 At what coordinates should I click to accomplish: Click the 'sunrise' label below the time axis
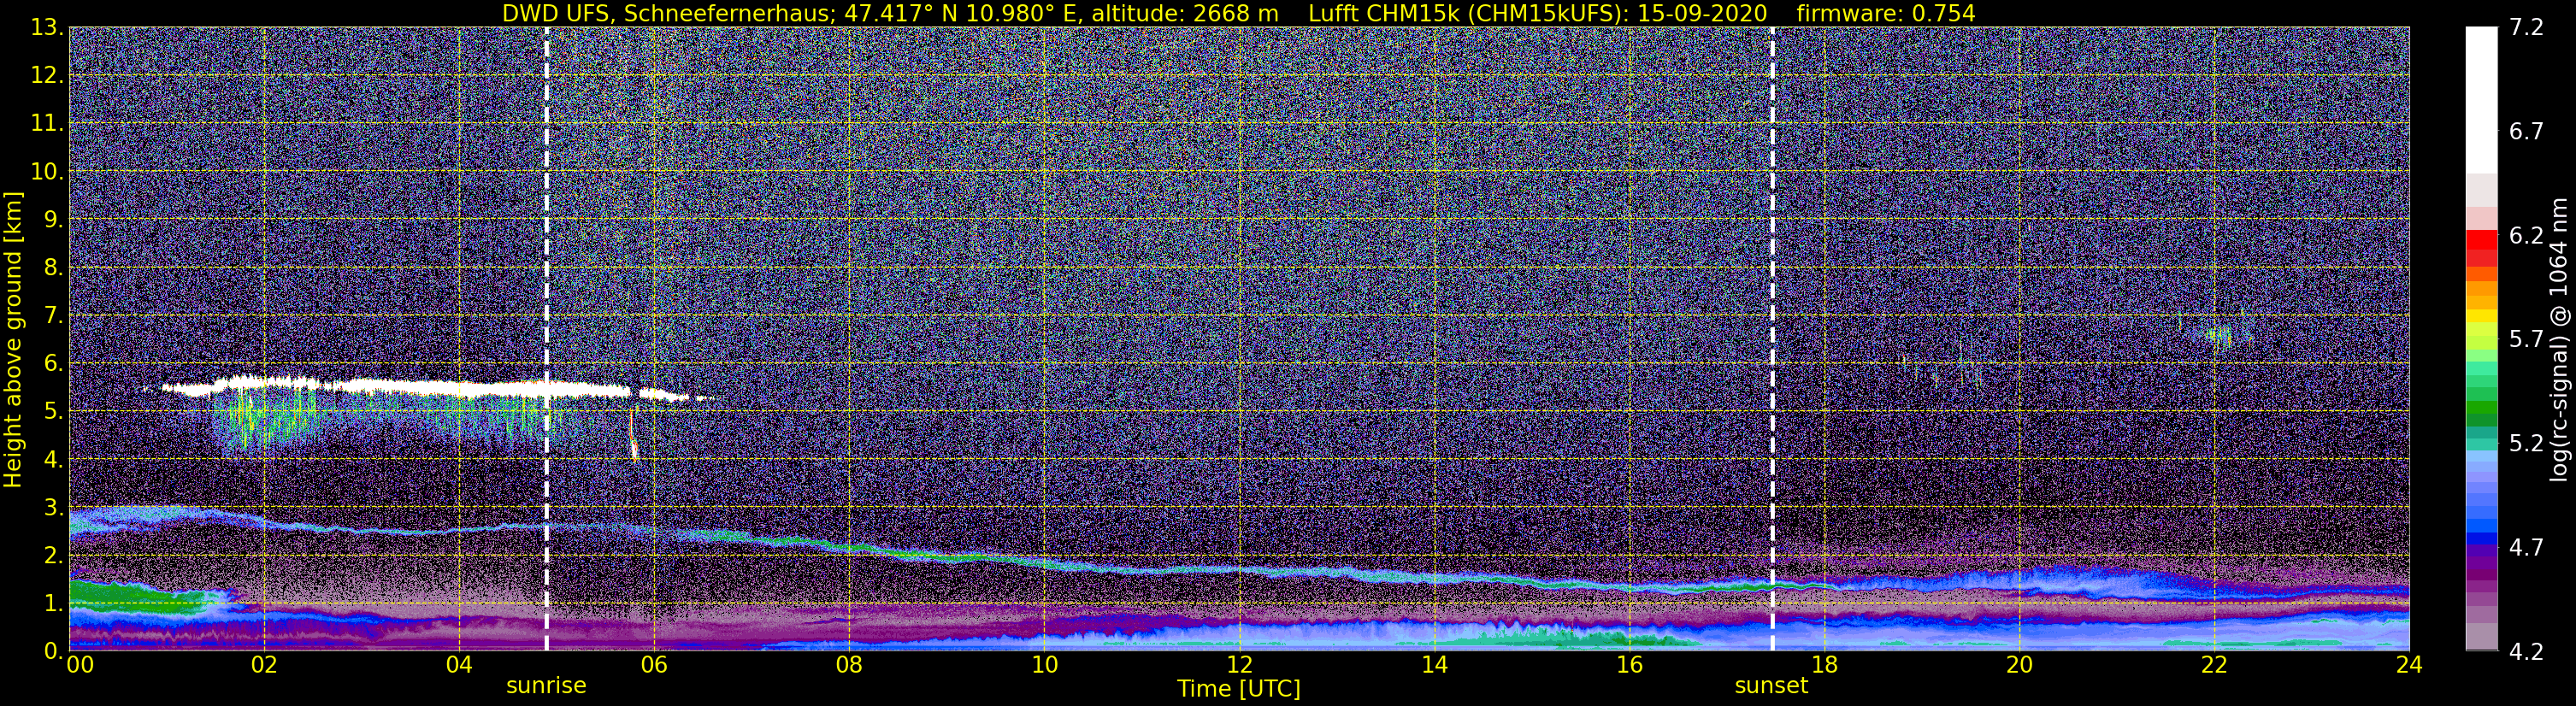pos(546,685)
